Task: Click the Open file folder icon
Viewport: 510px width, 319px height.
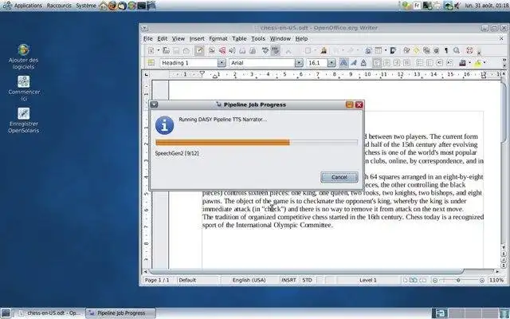Action: [x=167, y=50]
